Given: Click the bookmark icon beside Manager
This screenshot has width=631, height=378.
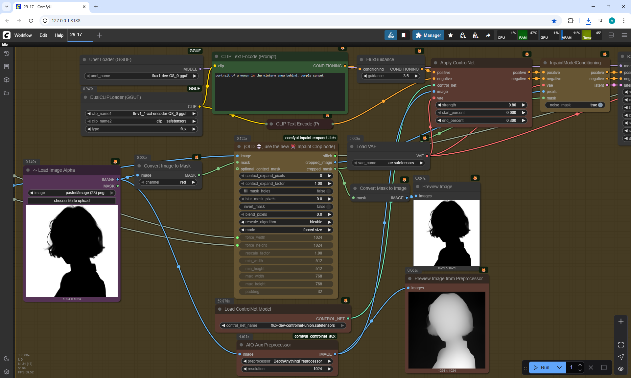Looking at the screenshot, I should point(404,35).
